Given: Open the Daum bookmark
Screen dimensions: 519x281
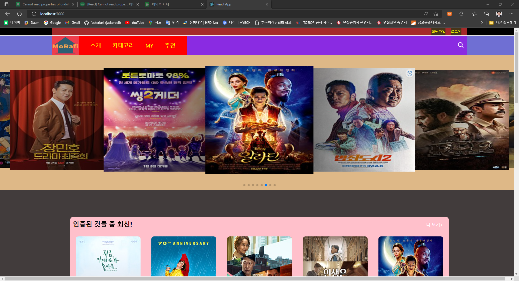Looking at the screenshot, I should coord(32,23).
